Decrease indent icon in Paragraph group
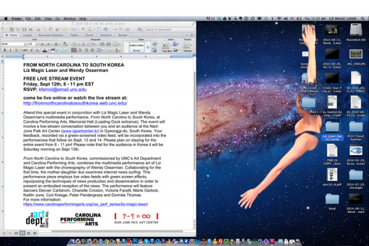 [102, 44]
